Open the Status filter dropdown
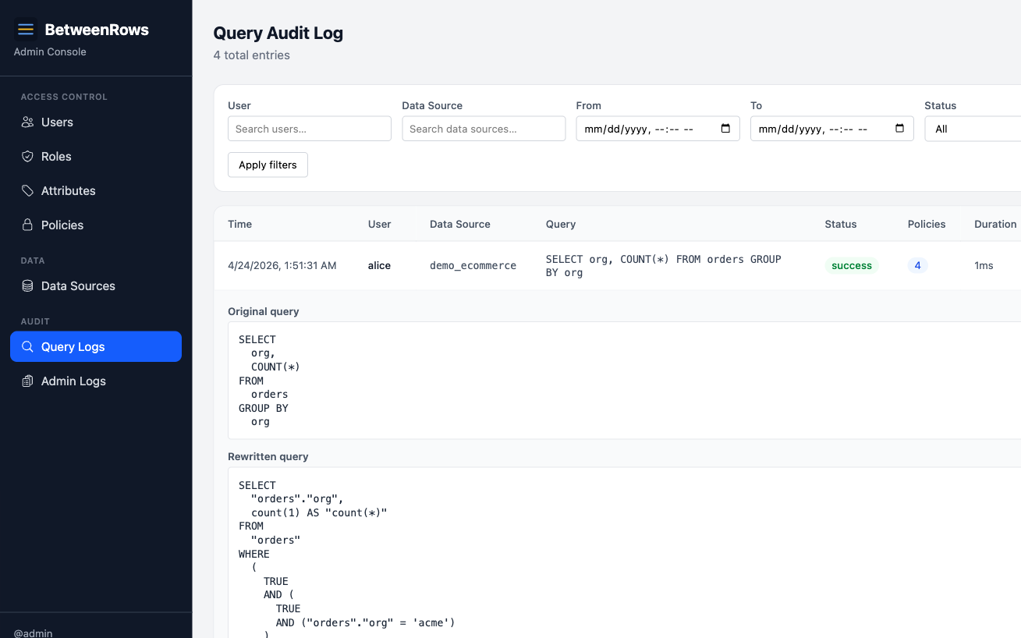 973,129
